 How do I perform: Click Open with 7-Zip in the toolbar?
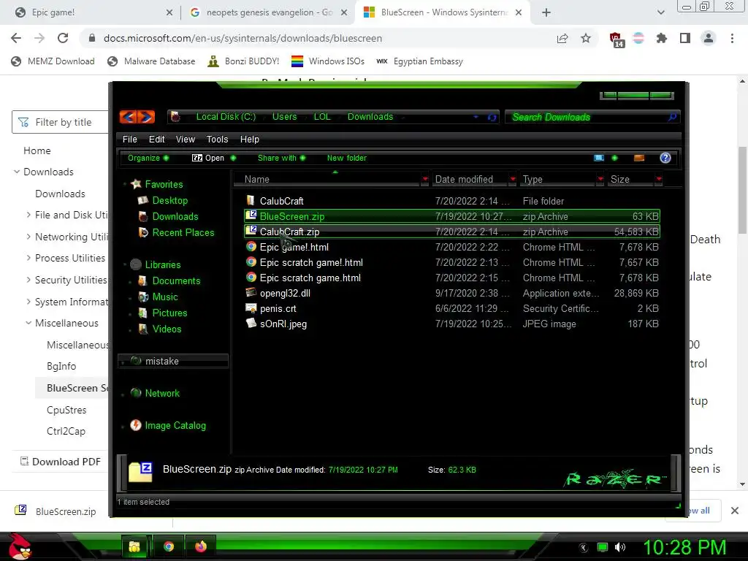click(x=213, y=158)
